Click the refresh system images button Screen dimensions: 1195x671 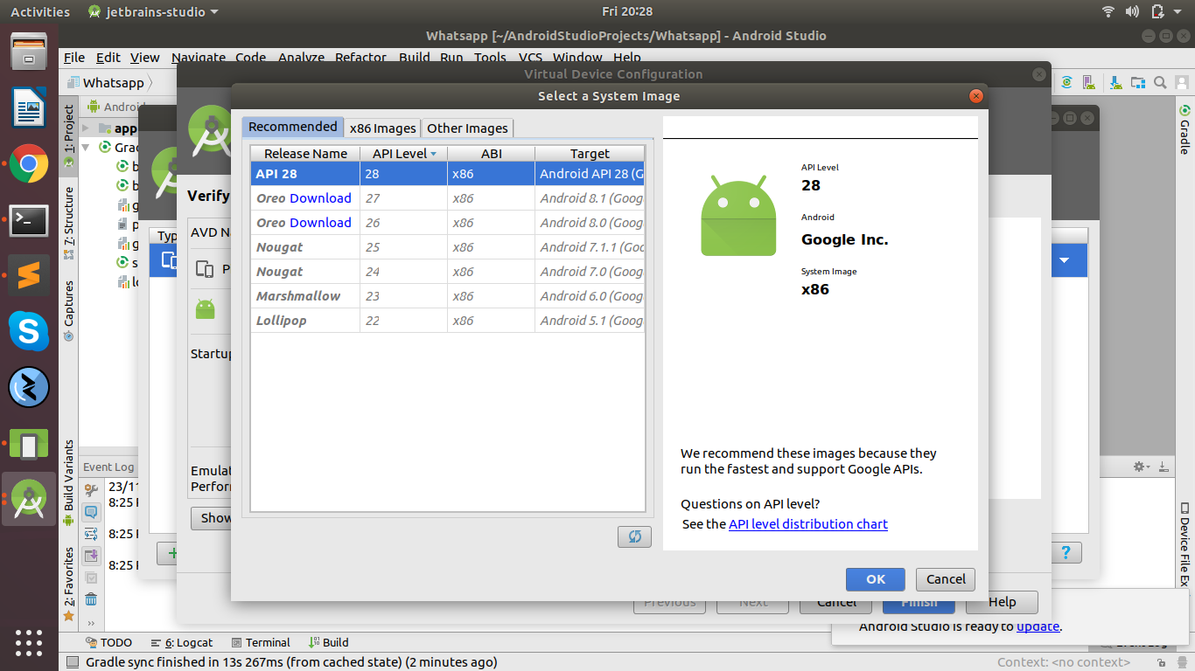coord(634,536)
